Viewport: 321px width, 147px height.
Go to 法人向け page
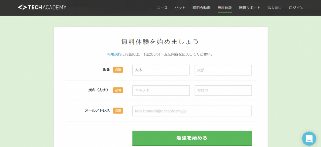275,8
